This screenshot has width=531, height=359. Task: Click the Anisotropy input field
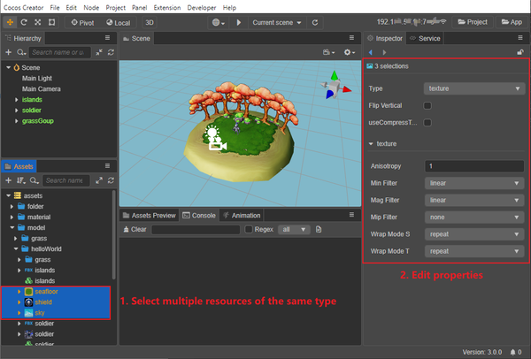(474, 166)
